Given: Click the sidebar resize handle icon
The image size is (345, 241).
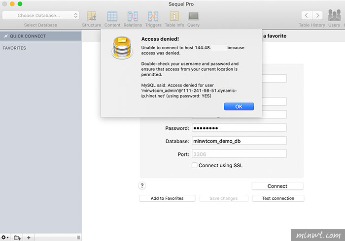Looking at the screenshot, I should (78, 238).
